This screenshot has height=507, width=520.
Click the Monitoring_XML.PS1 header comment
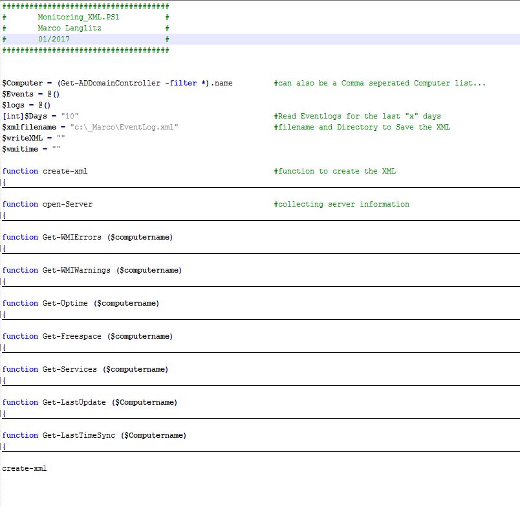point(79,17)
